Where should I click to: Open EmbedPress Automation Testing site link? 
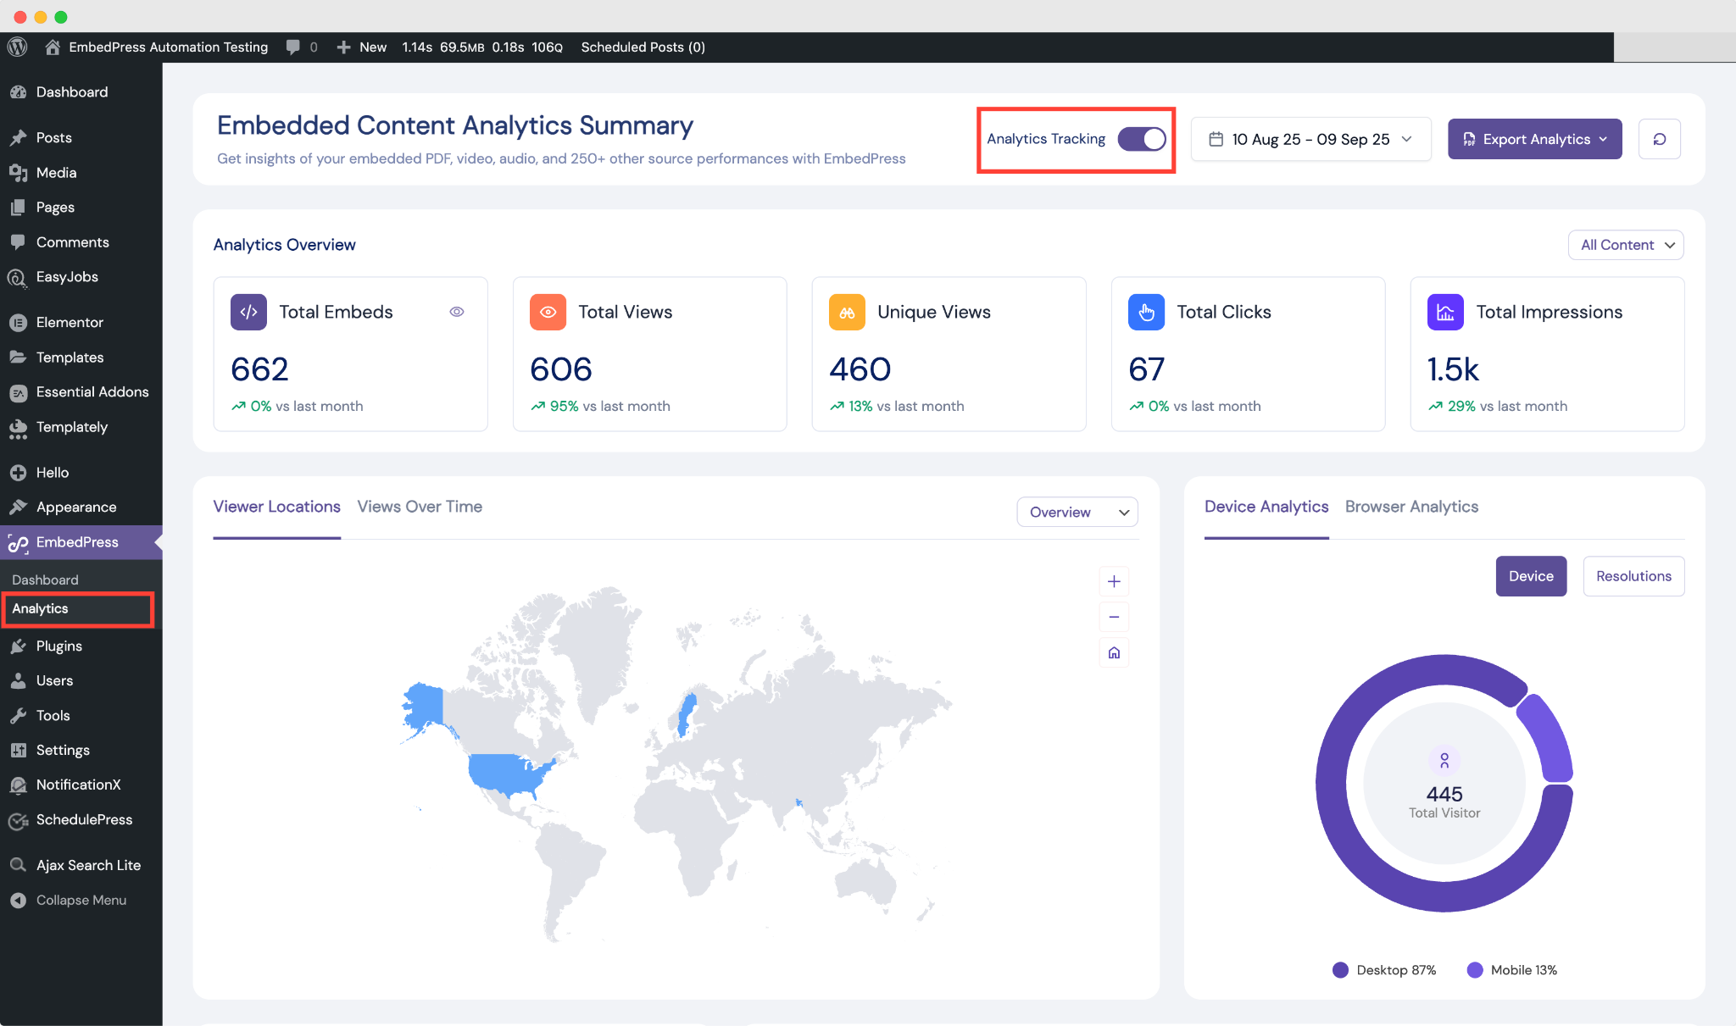point(168,47)
